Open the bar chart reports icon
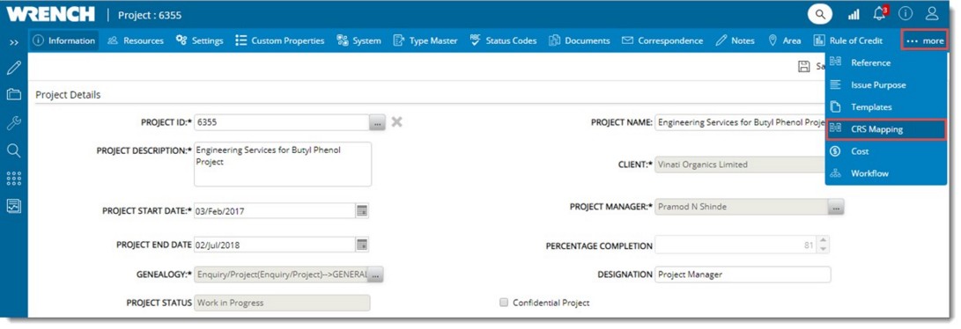The image size is (961, 329). [x=854, y=14]
